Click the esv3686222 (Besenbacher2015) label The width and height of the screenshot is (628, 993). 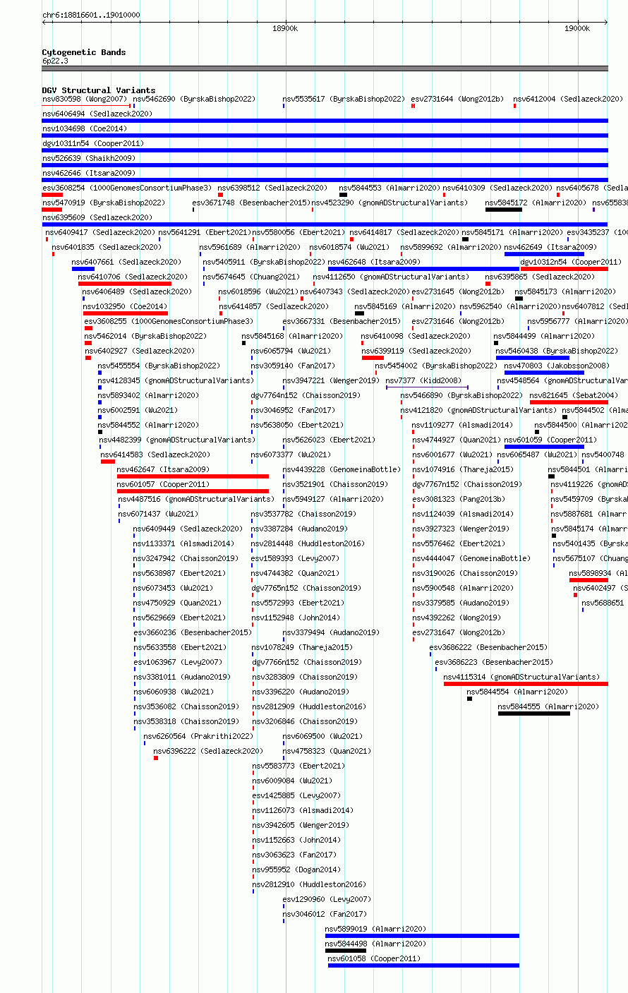coord(488,647)
